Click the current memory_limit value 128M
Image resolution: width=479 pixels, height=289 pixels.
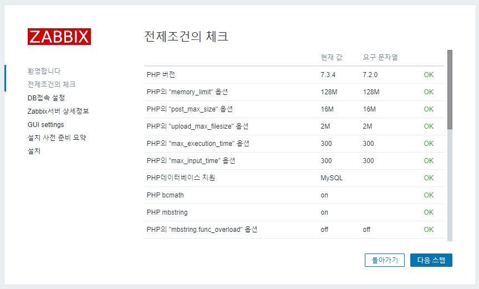pos(329,92)
